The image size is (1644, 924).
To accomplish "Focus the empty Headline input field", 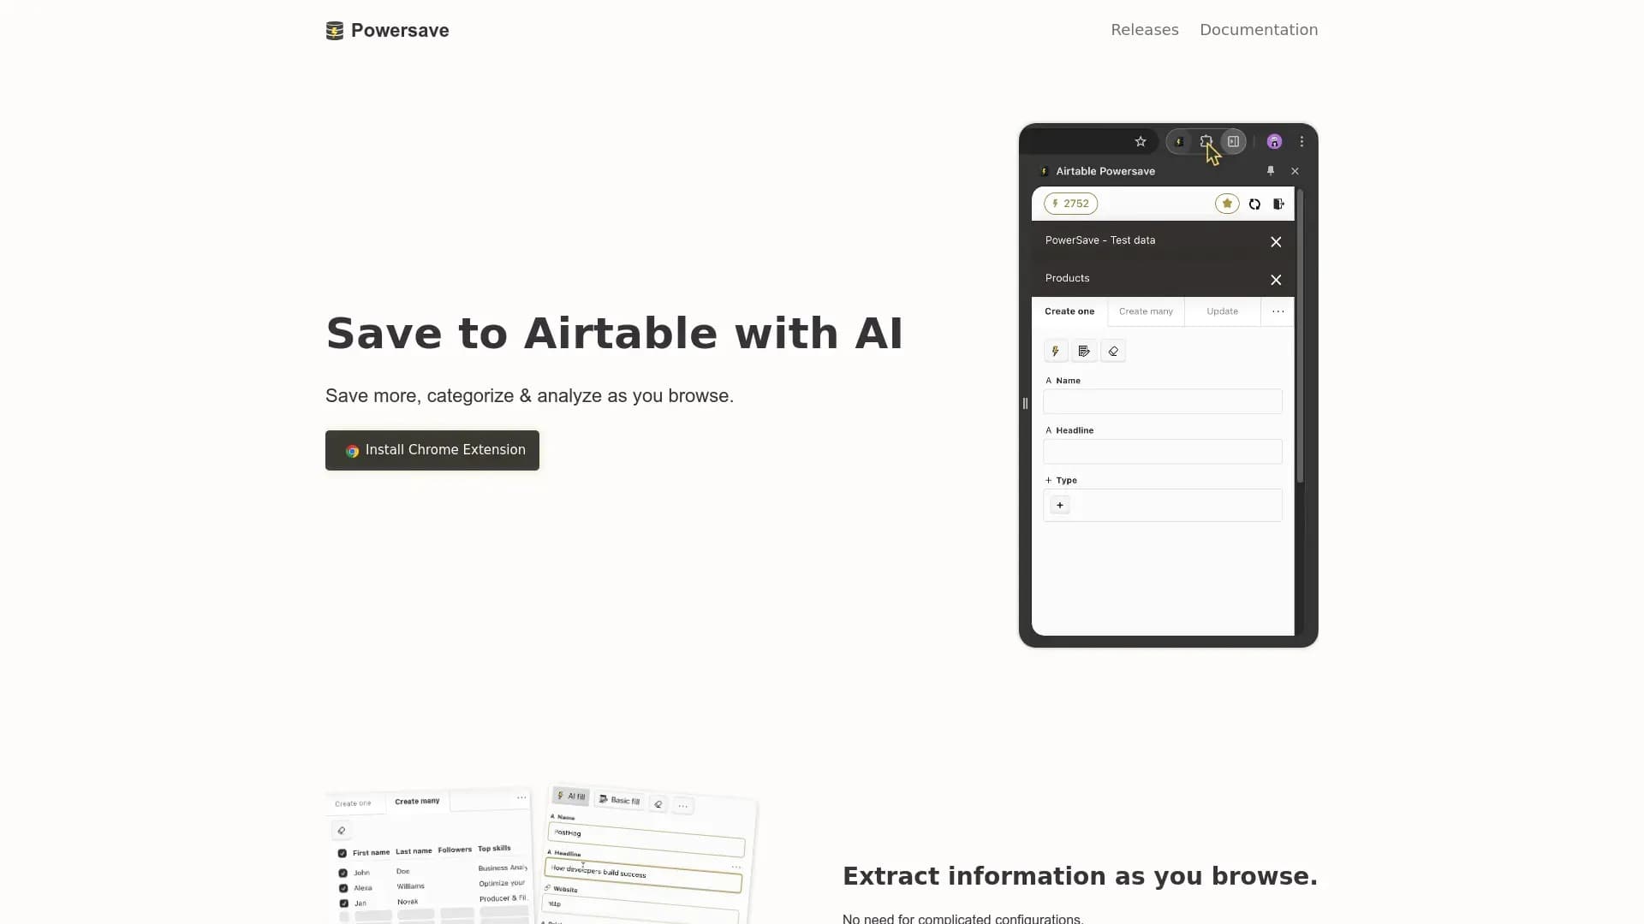I will point(1162,452).
